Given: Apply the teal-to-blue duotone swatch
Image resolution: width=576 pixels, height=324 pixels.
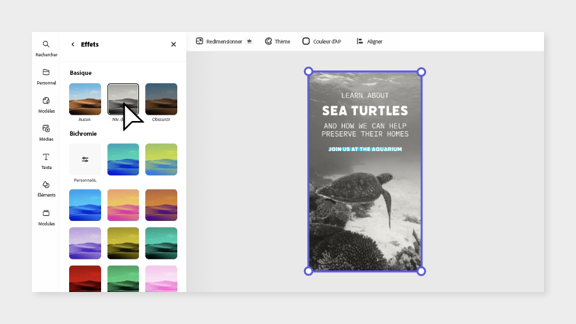Looking at the screenshot, I should (x=123, y=159).
